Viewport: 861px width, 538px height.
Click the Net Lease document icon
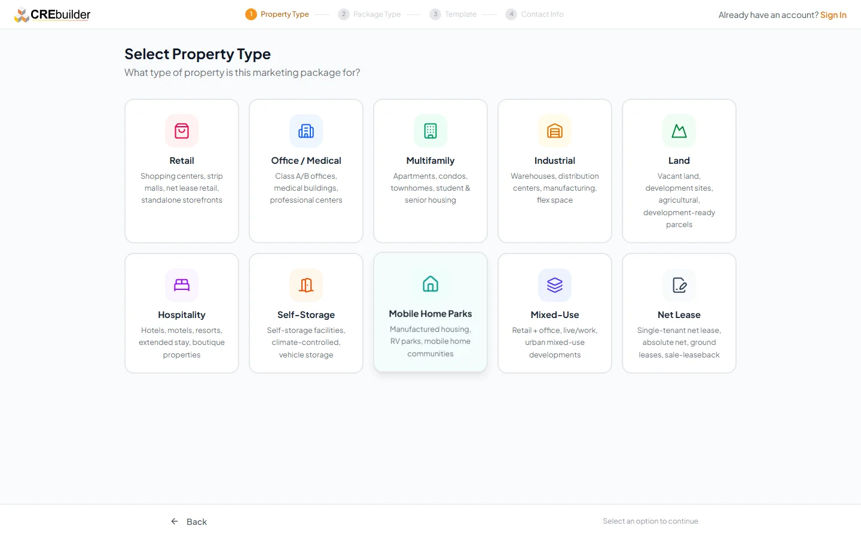pos(679,285)
